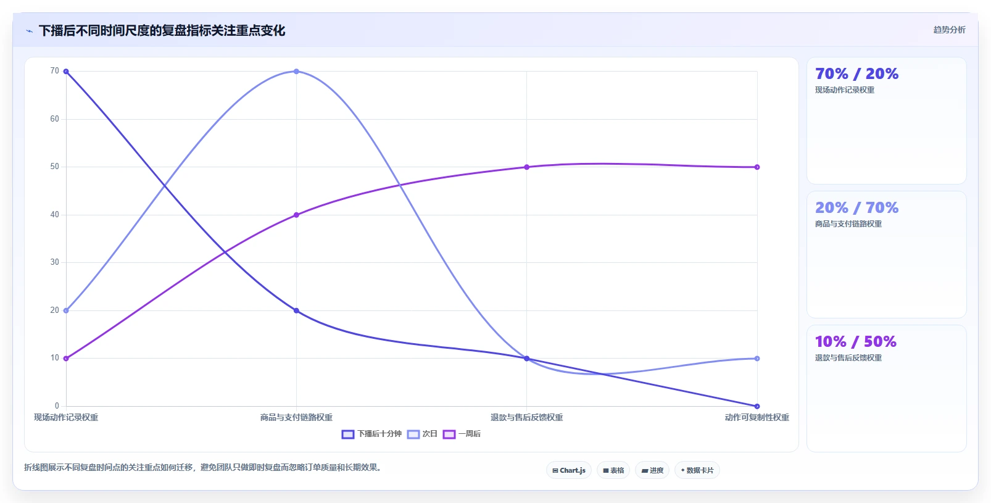Image resolution: width=991 pixels, height=503 pixels.
Task: Click 次日 start point at value 20
Action: [66, 310]
